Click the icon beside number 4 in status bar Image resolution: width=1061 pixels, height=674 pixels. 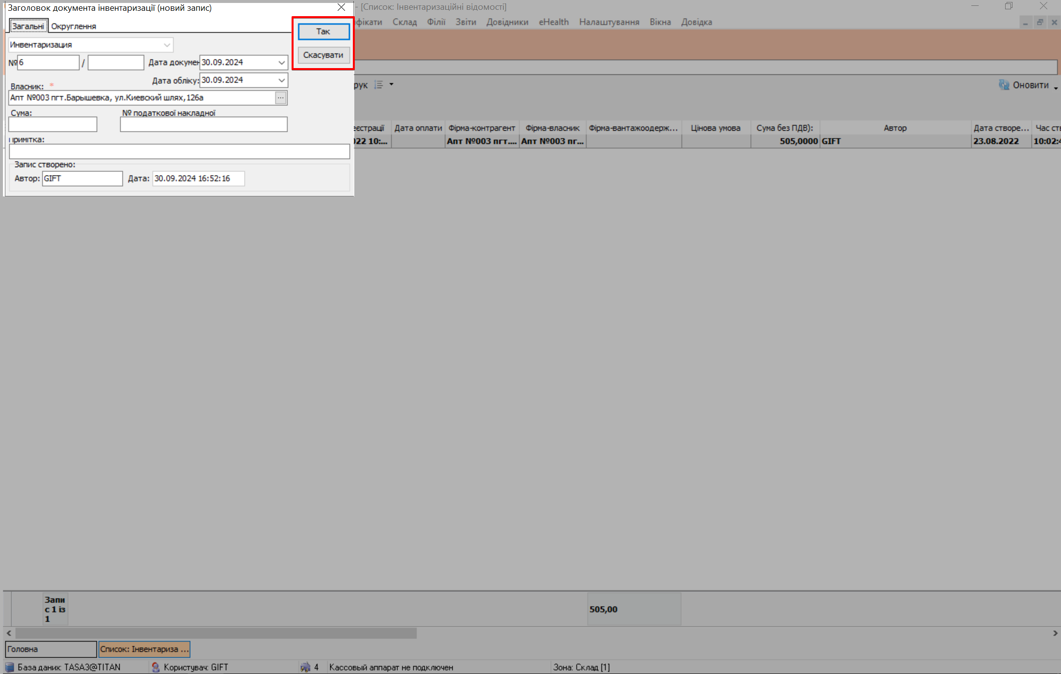click(x=305, y=667)
